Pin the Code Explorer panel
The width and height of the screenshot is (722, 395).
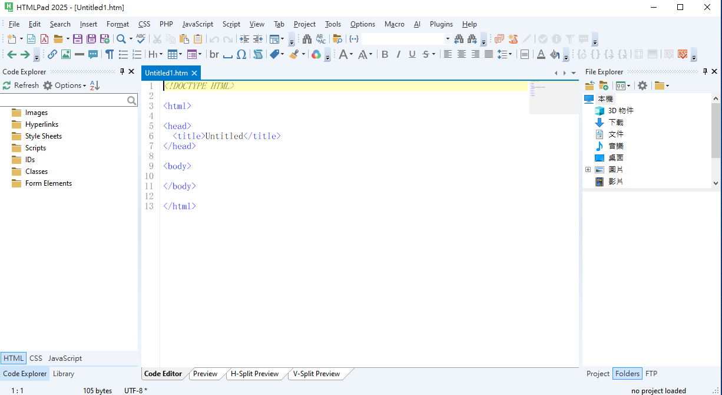(x=122, y=71)
